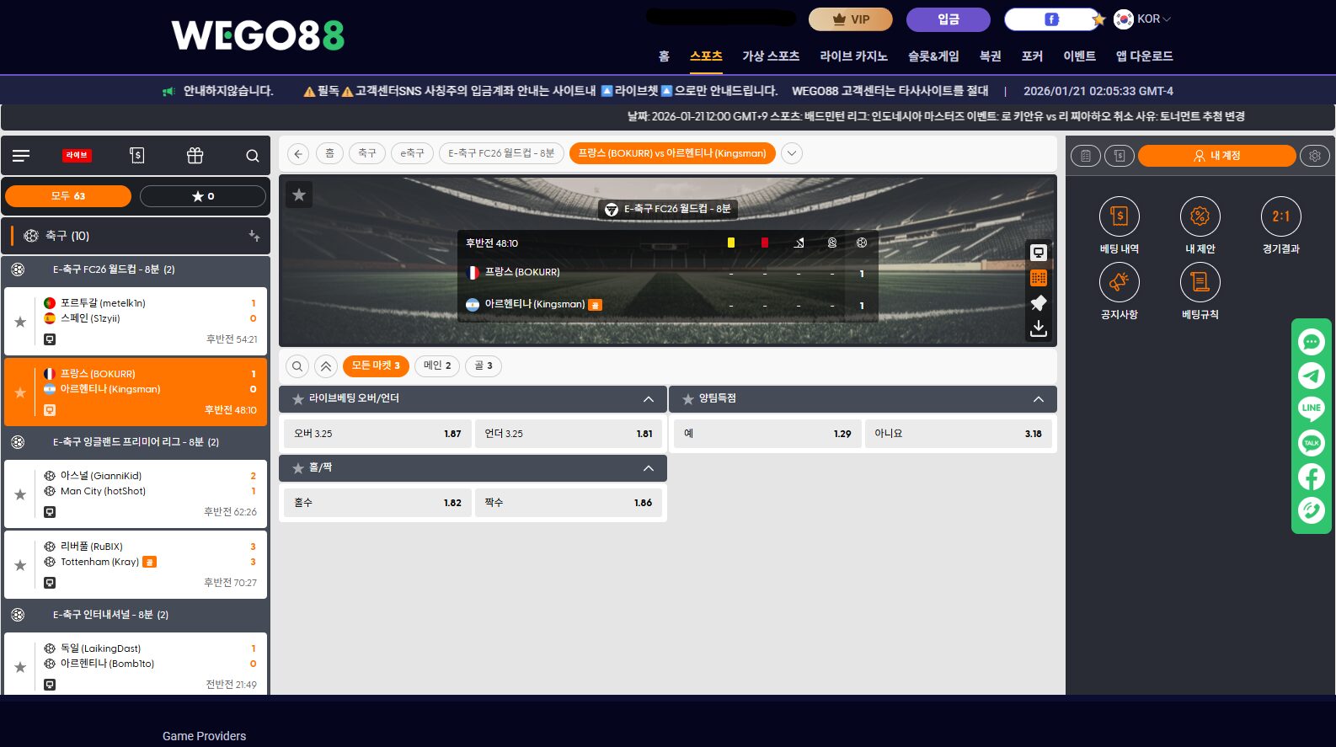
Task: Click the Facebook login field in header
Action: click(1052, 19)
